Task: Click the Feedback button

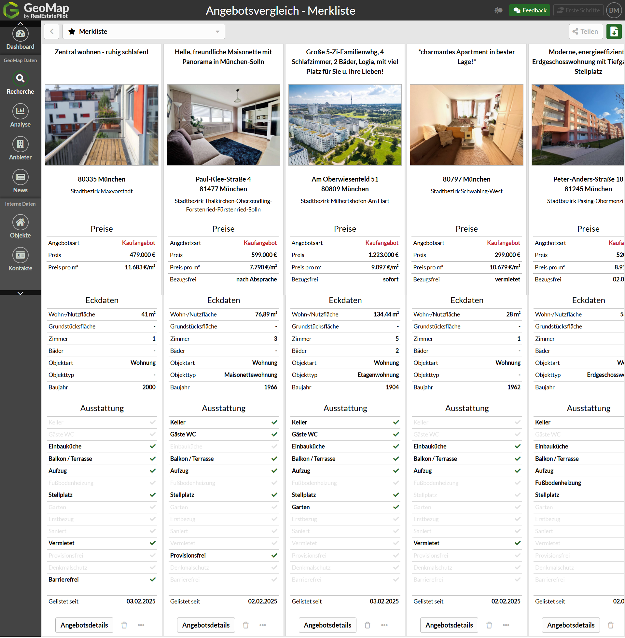Action: (530, 10)
